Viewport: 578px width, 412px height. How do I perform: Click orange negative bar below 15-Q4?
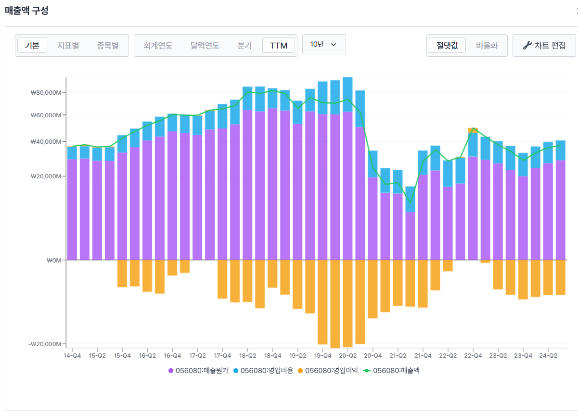(122, 274)
